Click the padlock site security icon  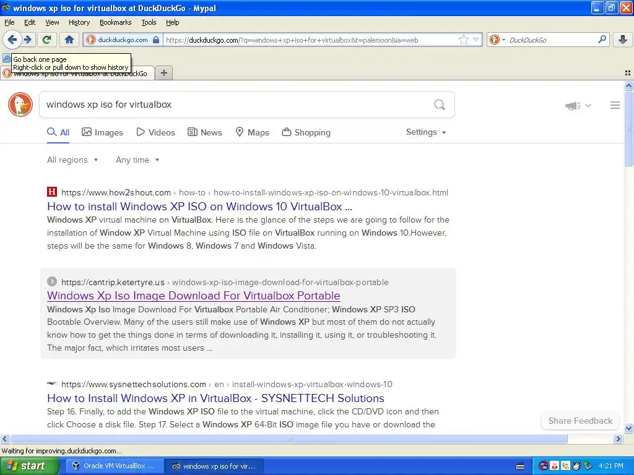click(x=156, y=40)
